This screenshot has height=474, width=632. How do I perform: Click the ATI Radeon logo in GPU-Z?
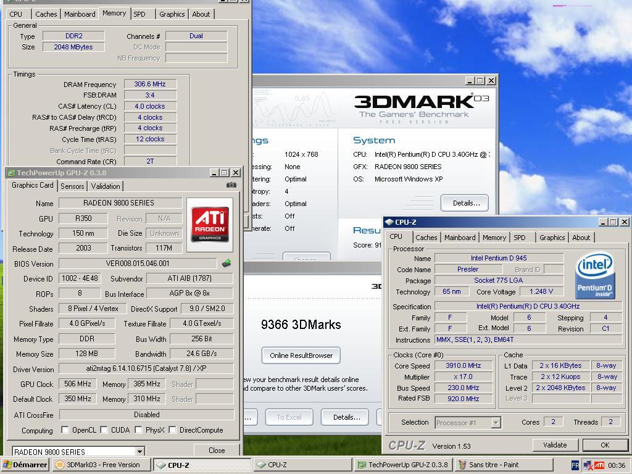210,224
